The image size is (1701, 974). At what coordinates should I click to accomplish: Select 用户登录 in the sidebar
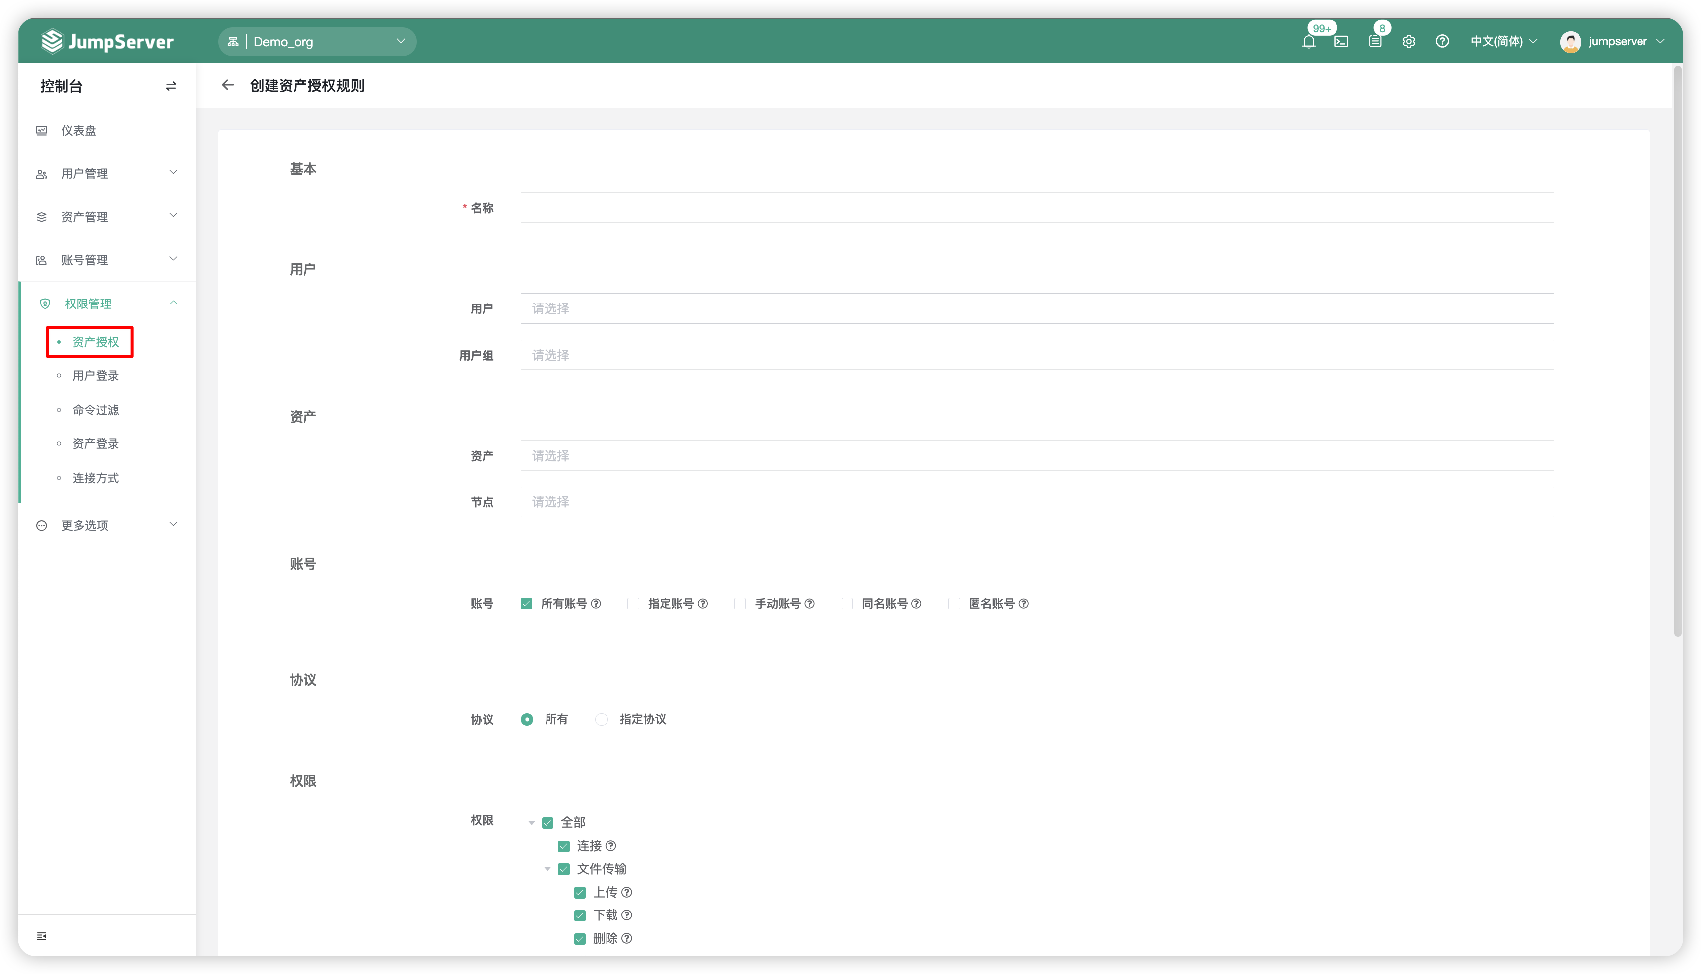click(x=96, y=376)
